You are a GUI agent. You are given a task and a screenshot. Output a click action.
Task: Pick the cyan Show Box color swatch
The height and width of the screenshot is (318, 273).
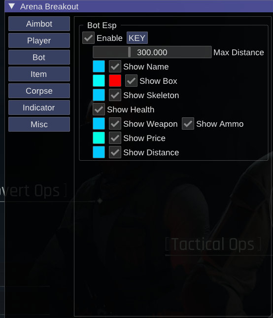pos(99,81)
